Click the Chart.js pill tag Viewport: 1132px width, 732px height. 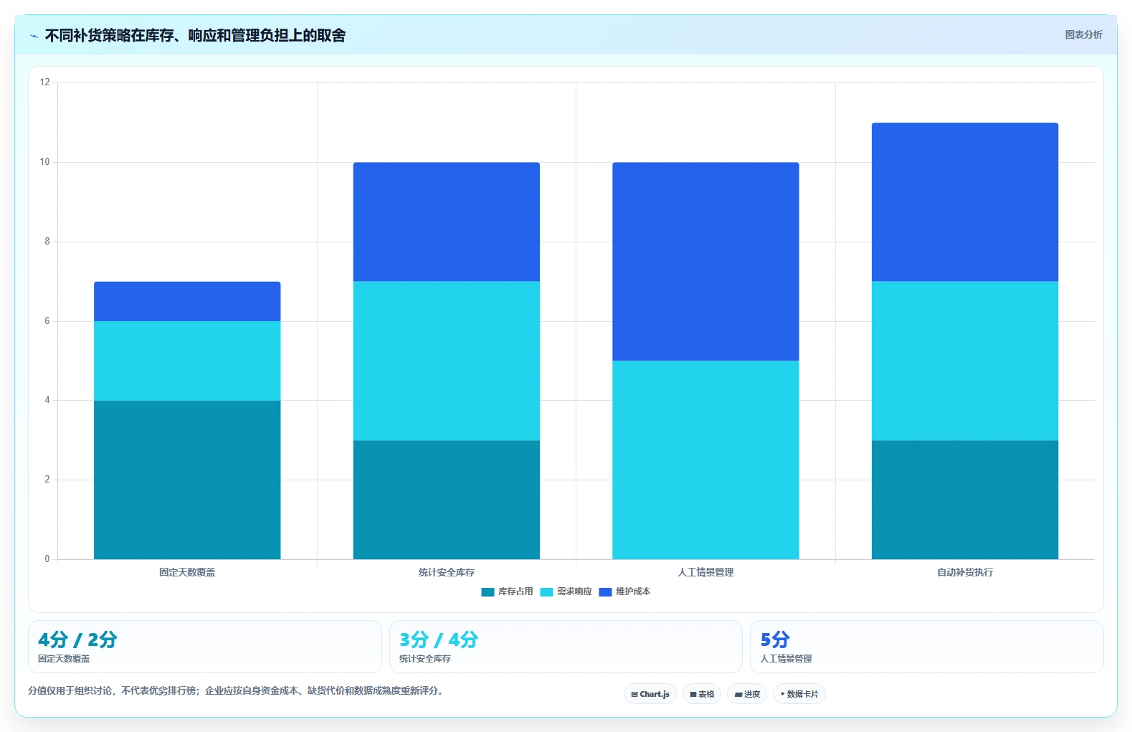(x=650, y=694)
